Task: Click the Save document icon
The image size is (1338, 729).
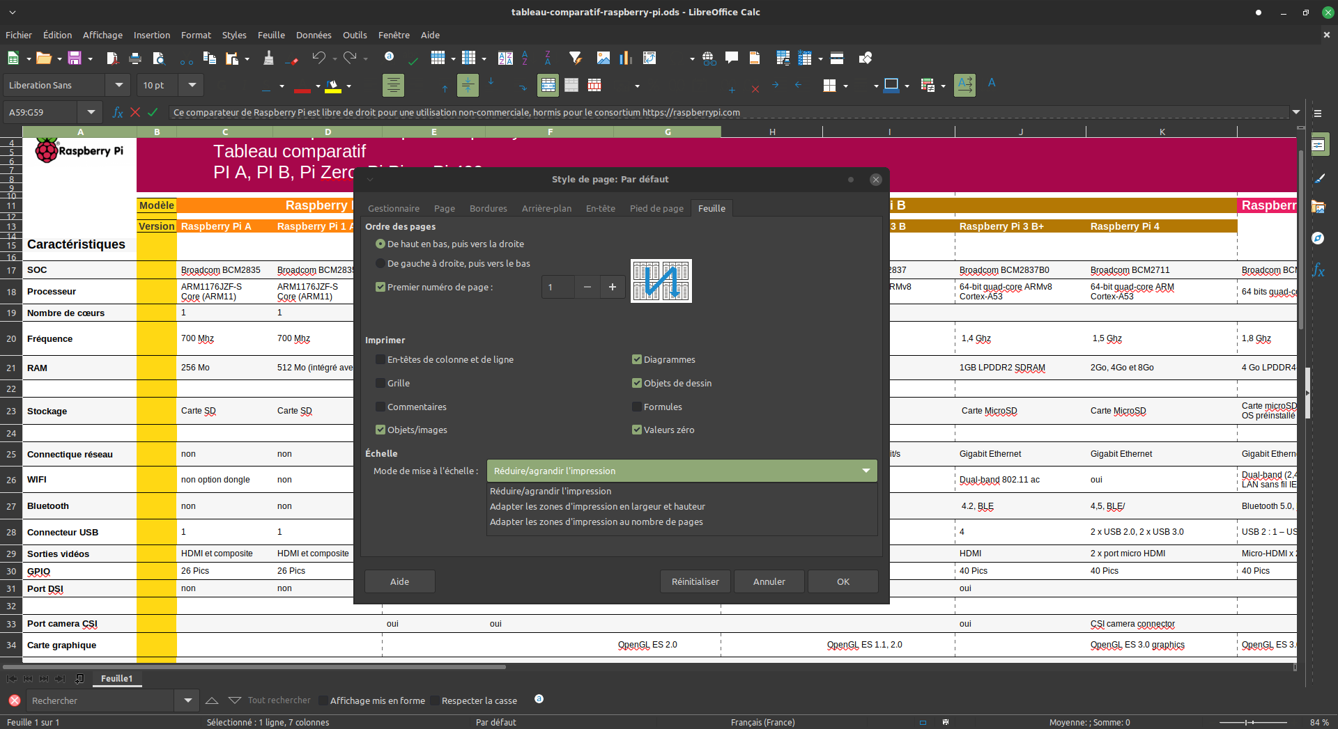Action: (75, 58)
